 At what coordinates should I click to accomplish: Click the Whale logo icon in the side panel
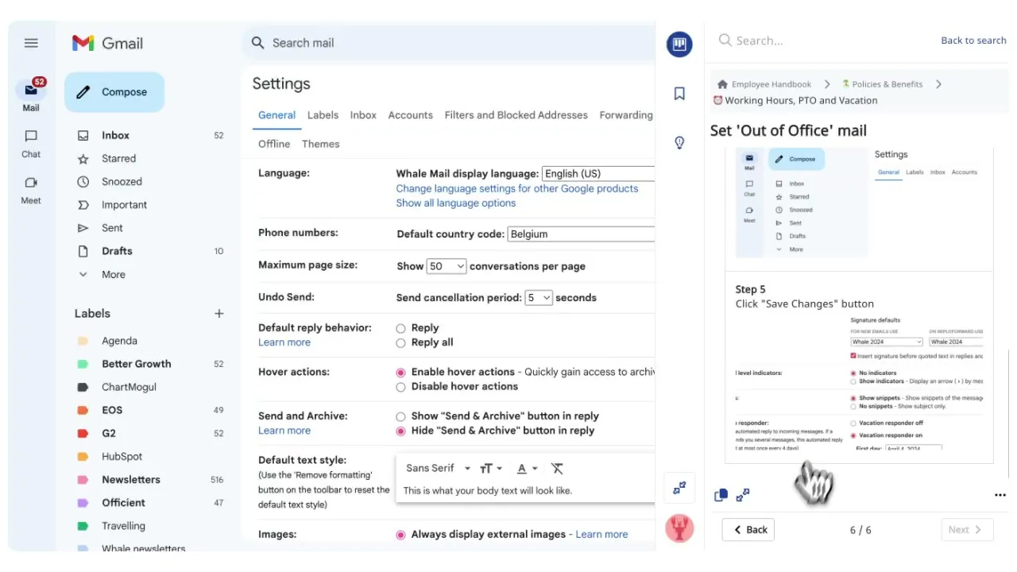679,44
